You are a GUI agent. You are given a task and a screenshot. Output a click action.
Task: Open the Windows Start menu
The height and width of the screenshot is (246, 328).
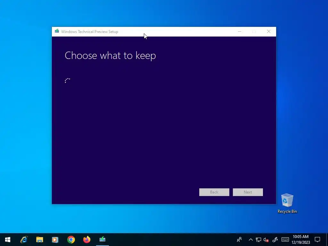(x=8, y=240)
